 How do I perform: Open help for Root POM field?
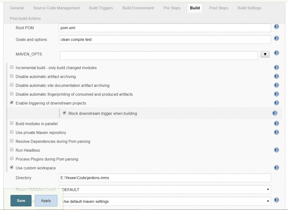tap(276, 27)
